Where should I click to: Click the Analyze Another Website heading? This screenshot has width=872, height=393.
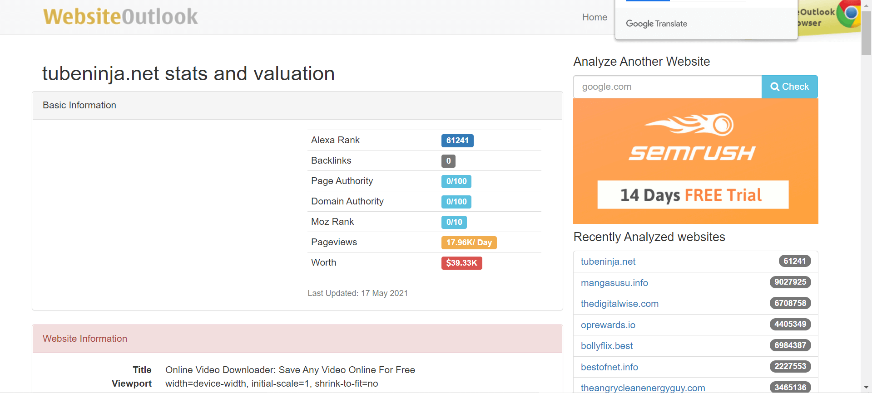641,62
